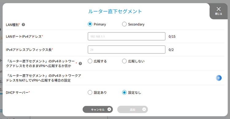Select the Primary LAN type
This screenshot has width=230, height=119.
(x=90, y=24)
